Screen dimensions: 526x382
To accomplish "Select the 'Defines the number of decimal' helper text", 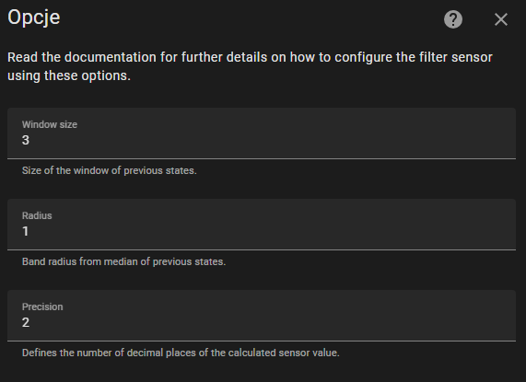I will (181, 353).
